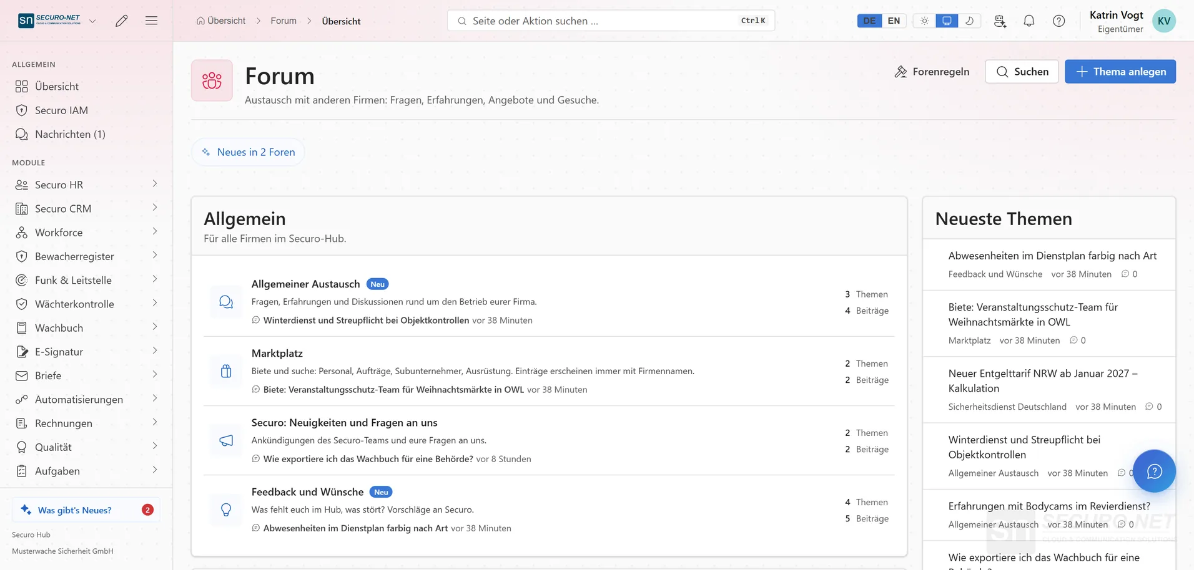This screenshot has width=1194, height=570.
Task: Switch language to EN
Action: 894,21
